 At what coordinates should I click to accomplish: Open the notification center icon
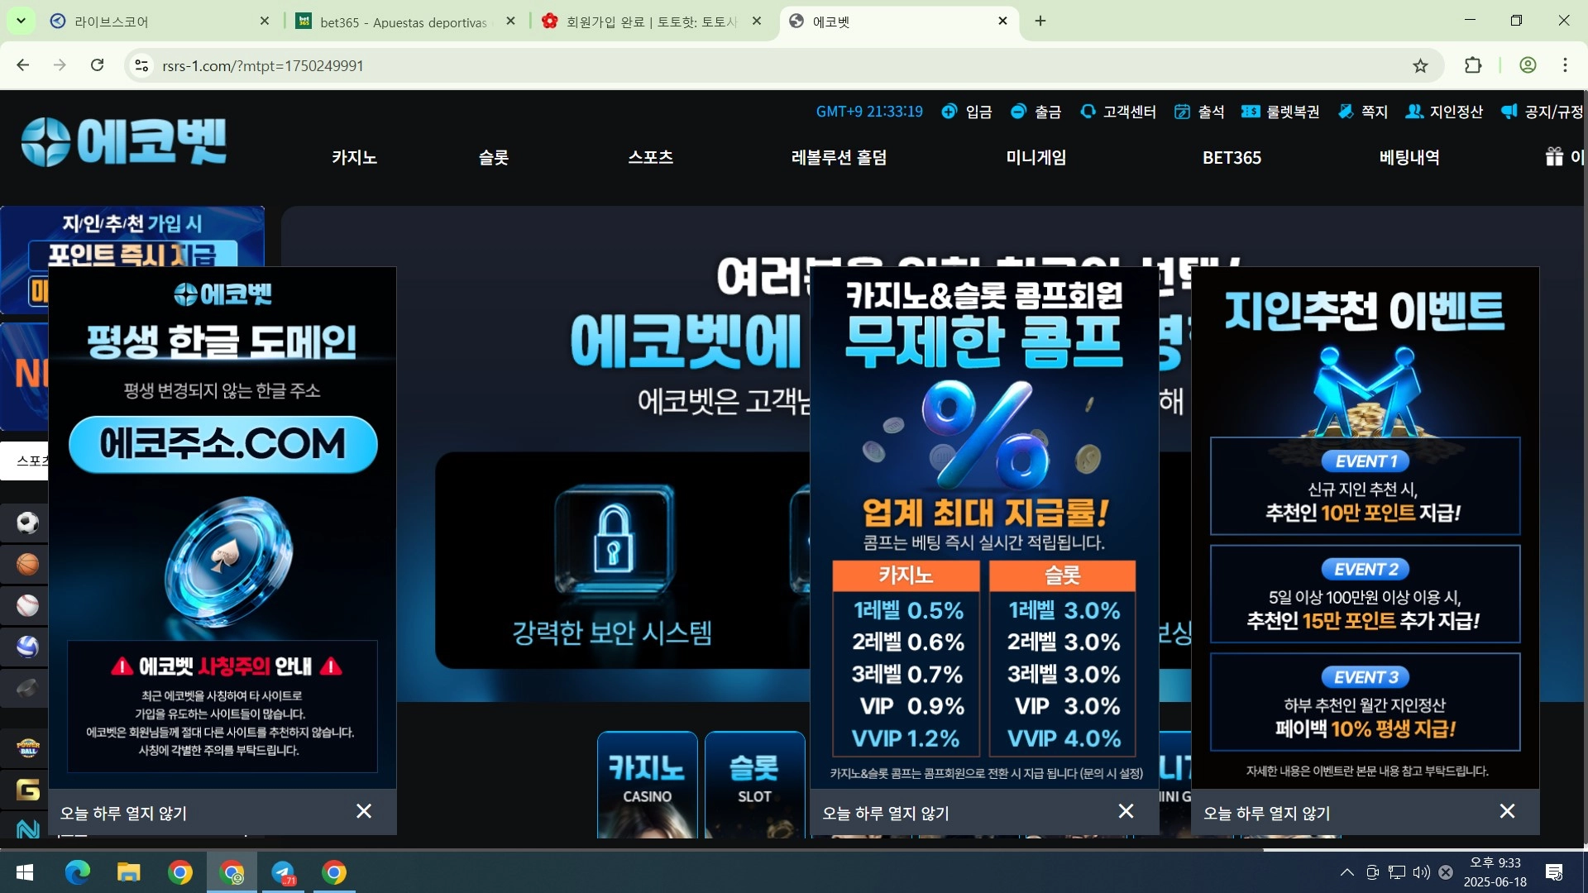coord(1554,872)
